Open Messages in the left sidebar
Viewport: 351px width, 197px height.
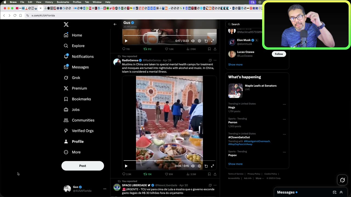pos(77,67)
